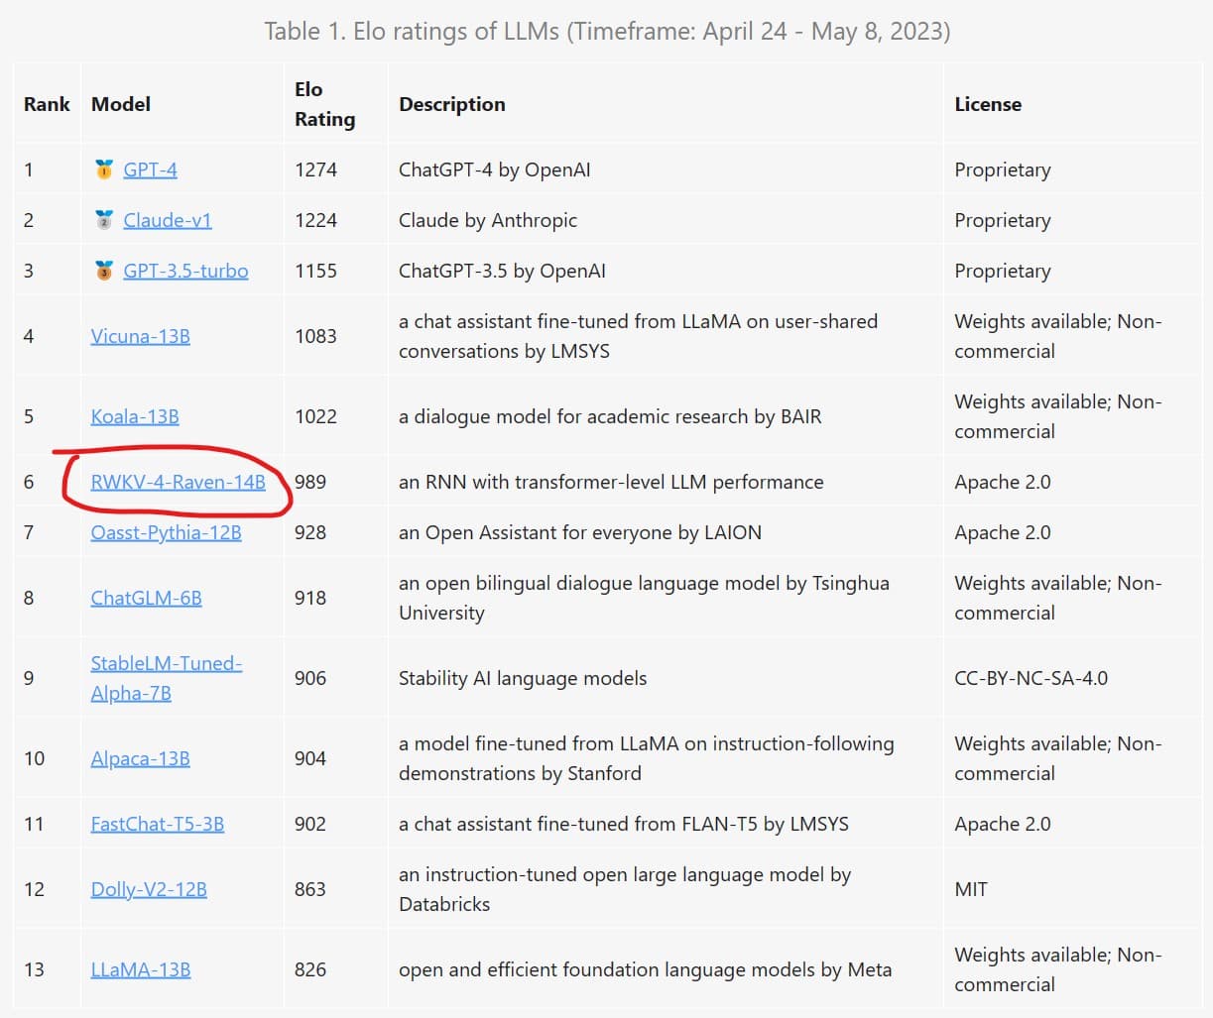
Task: Visit the Oasst-Pythia-12B link
Action: click(x=166, y=532)
